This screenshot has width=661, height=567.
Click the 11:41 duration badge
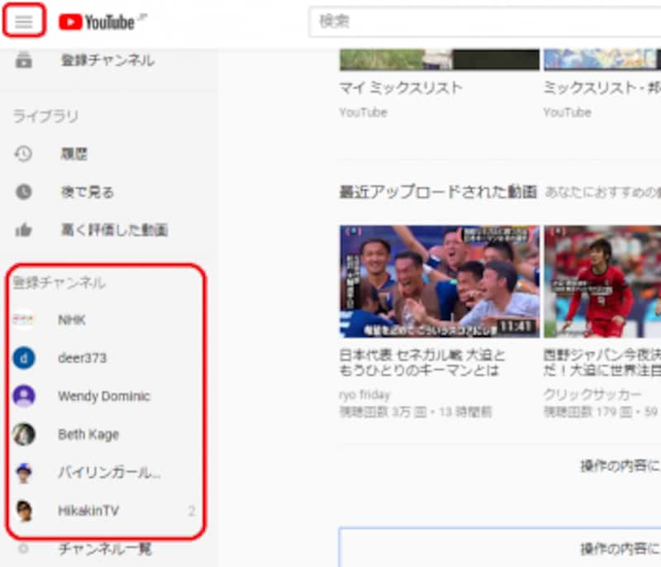click(x=515, y=326)
